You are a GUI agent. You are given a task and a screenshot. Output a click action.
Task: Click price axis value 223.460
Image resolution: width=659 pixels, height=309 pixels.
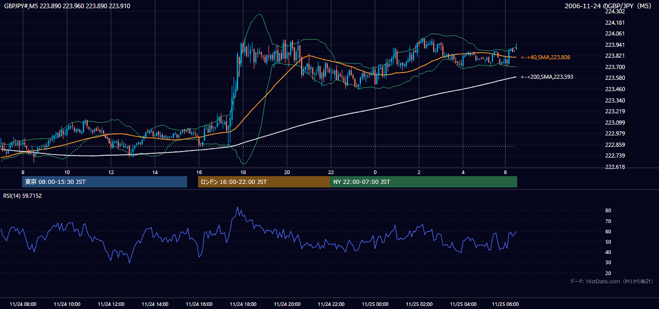pos(615,89)
